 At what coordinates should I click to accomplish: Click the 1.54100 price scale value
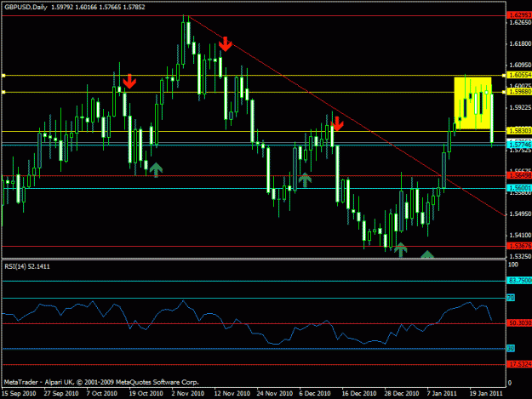point(520,235)
